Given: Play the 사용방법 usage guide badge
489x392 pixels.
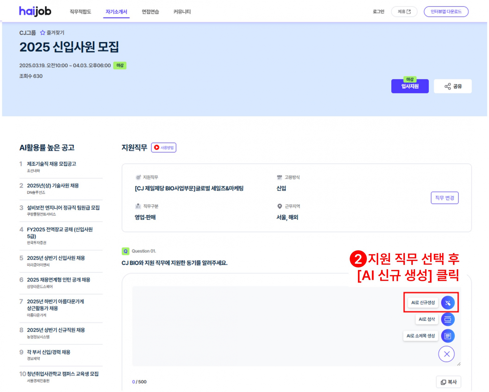Looking at the screenshot, I should (x=164, y=147).
